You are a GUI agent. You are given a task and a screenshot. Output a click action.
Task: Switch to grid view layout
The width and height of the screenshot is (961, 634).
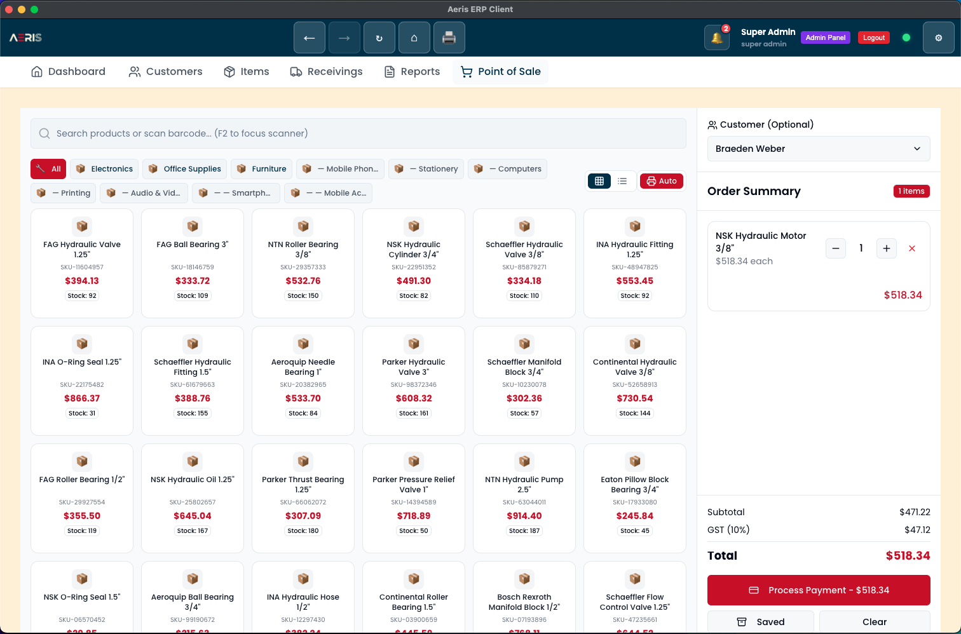[599, 181]
